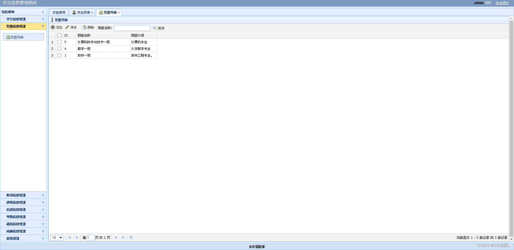Expand the 成绩信息管理 accordion panel

point(24,231)
